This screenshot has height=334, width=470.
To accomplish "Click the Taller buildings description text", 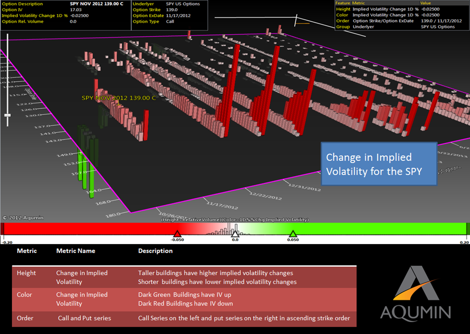I will [215, 273].
